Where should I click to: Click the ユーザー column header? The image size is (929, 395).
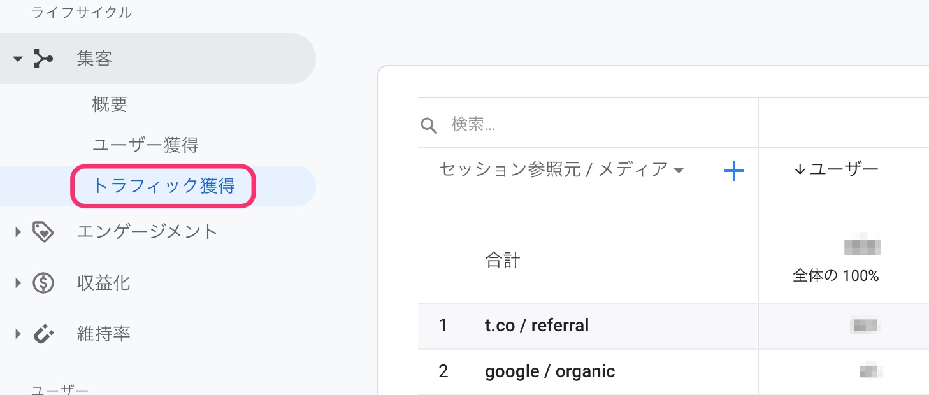click(x=844, y=169)
